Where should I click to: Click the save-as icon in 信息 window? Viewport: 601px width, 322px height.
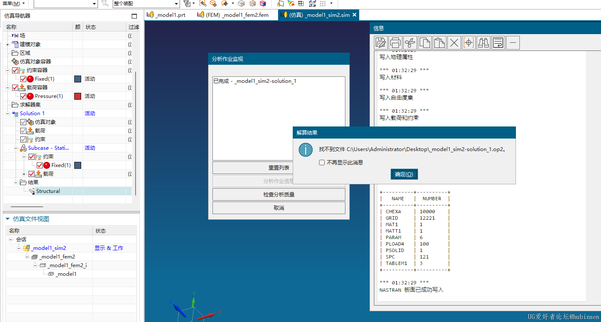pos(381,43)
